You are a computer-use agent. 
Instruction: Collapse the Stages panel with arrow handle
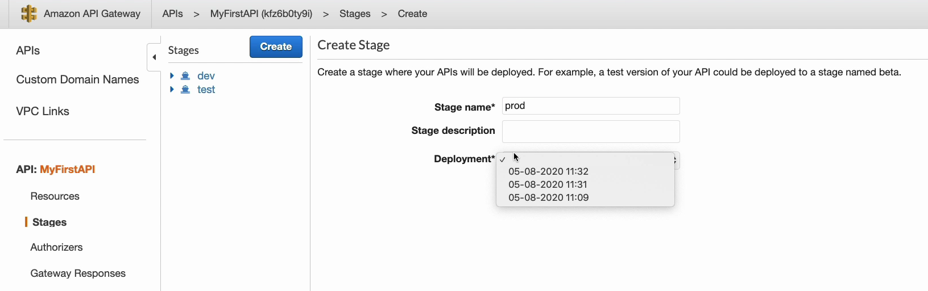pyautogui.click(x=154, y=57)
